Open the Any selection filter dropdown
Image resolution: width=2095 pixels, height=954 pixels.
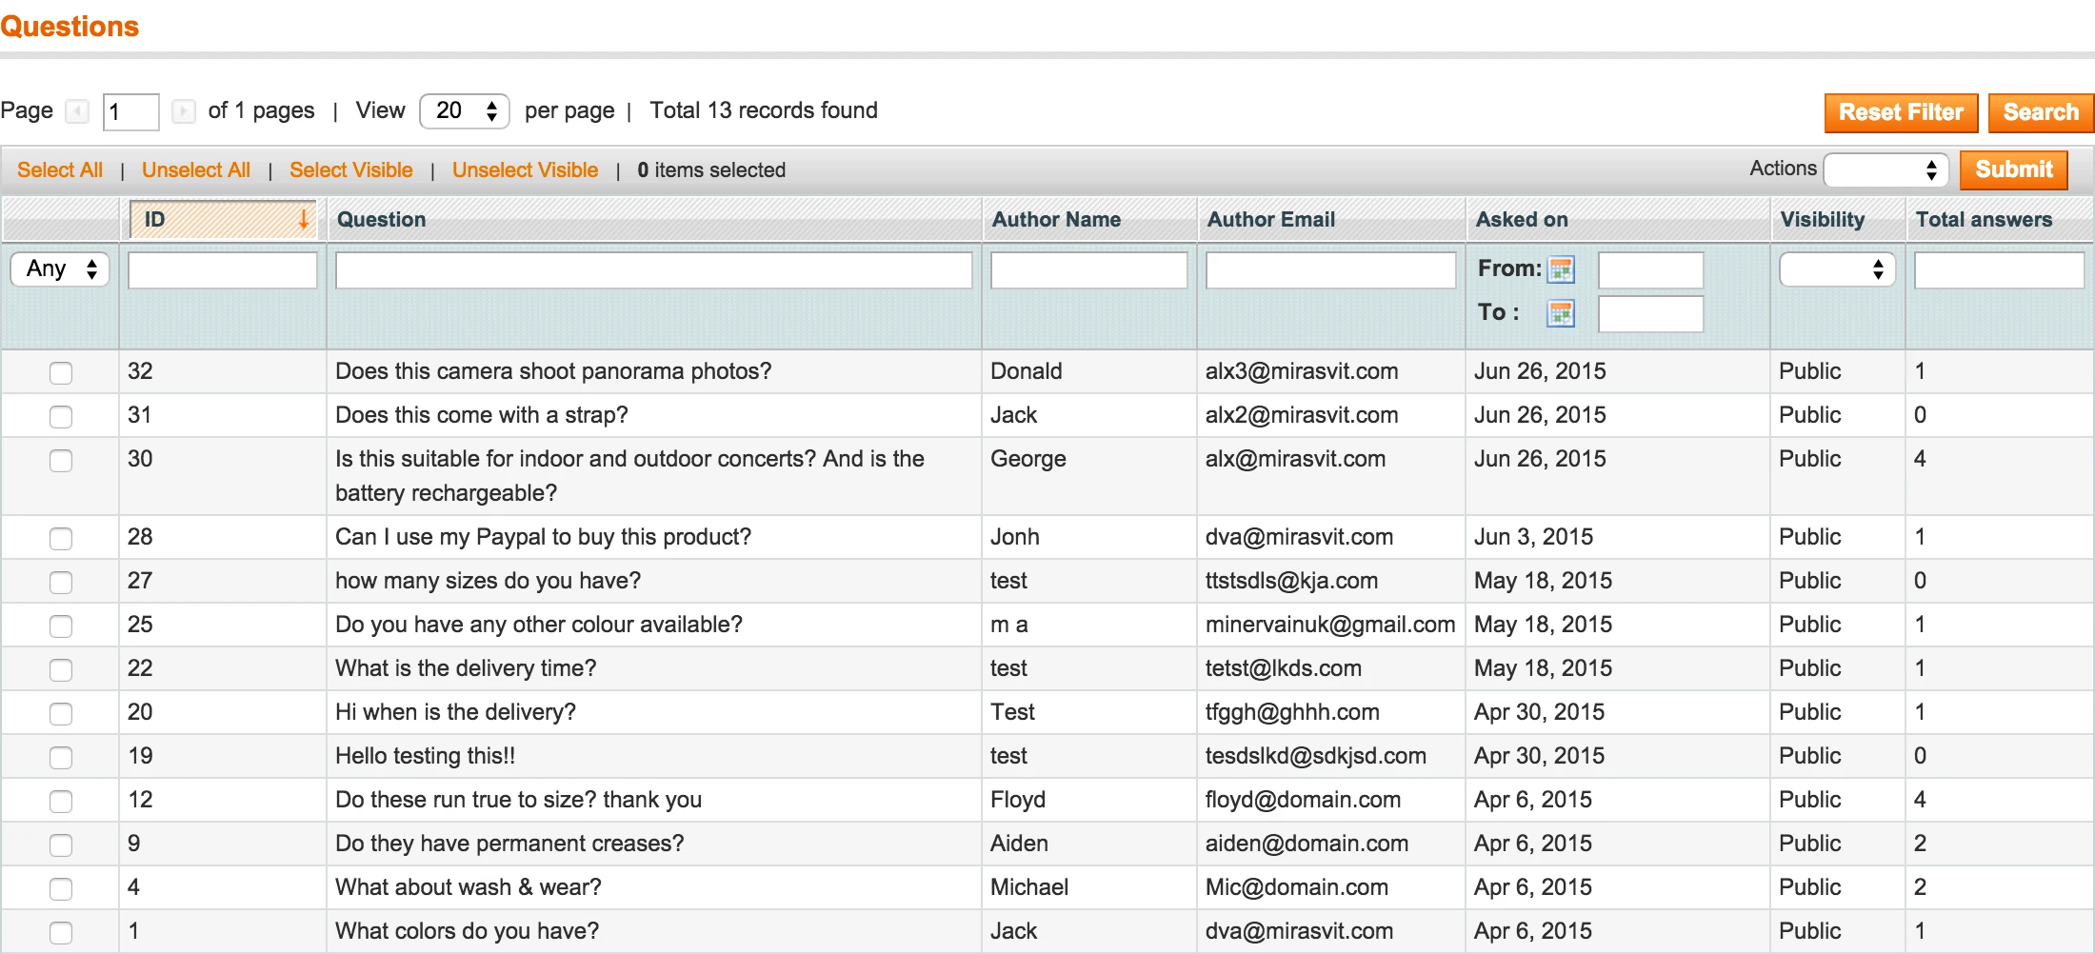point(60,269)
